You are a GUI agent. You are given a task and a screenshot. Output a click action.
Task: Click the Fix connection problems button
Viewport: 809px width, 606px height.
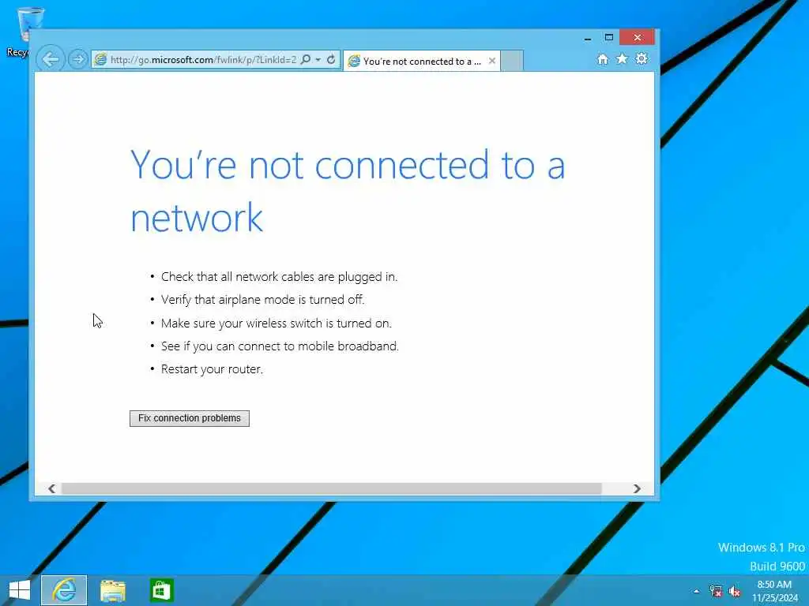point(190,418)
